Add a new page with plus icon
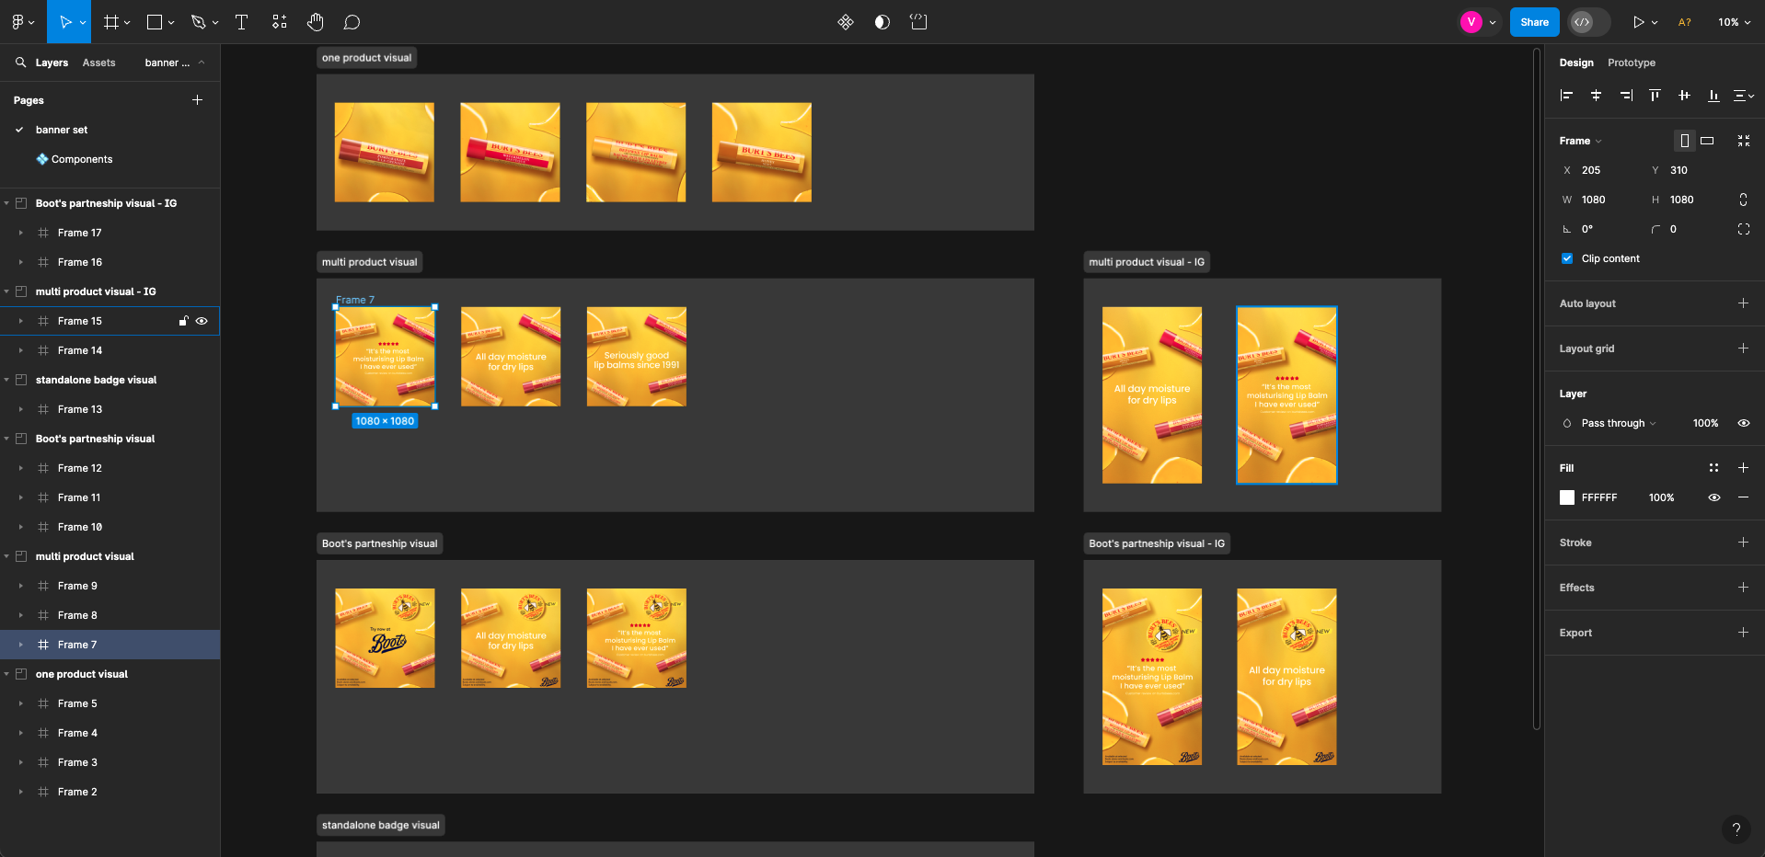 [197, 100]
